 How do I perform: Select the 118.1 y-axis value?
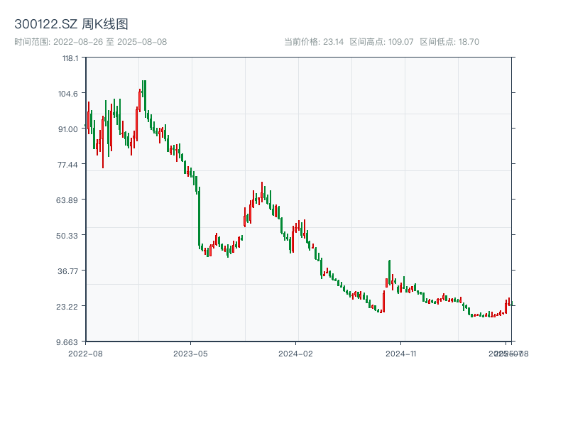(70, 60)
